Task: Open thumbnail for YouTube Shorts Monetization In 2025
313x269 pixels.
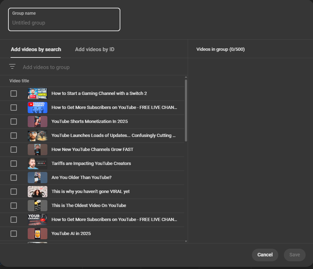Action: click(38, 122)
